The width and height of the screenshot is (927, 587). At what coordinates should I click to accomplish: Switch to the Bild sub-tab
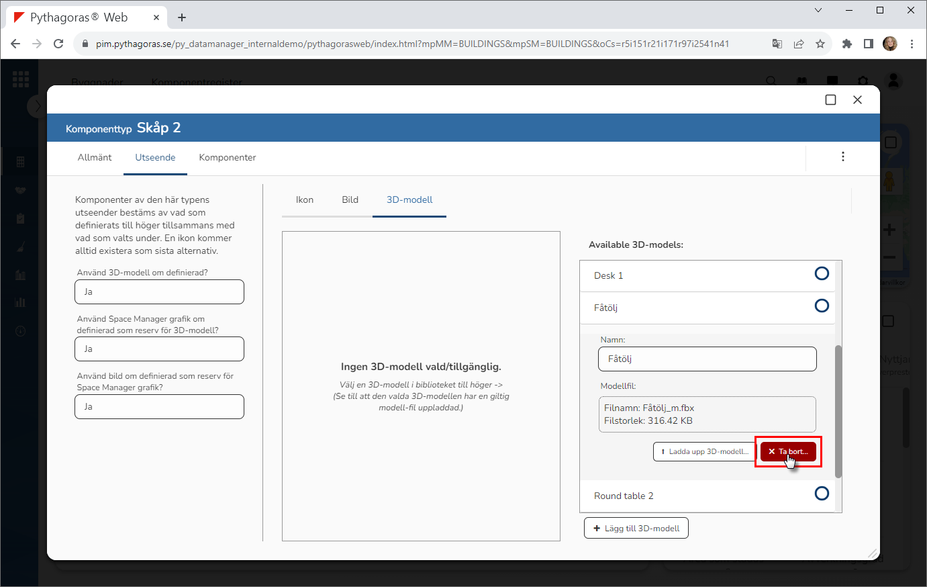tap(350, 200)
